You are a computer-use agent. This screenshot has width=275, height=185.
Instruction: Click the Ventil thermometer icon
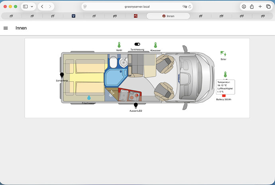tap(119, 45)
